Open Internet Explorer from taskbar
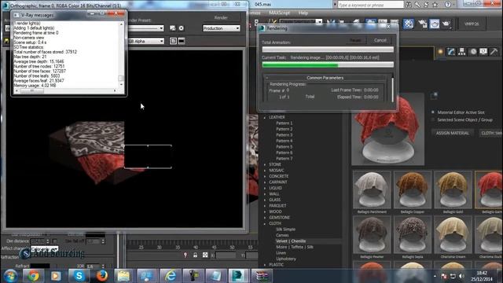 [170, 276]
